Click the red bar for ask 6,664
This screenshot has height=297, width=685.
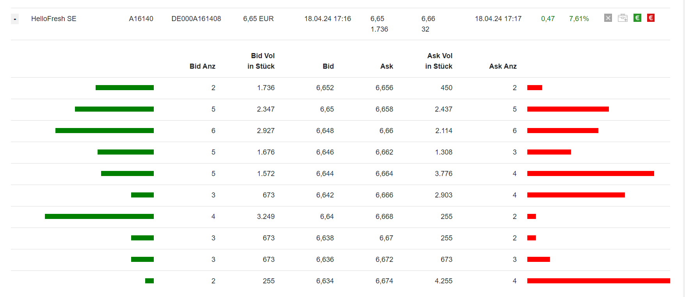click(591, 174)
